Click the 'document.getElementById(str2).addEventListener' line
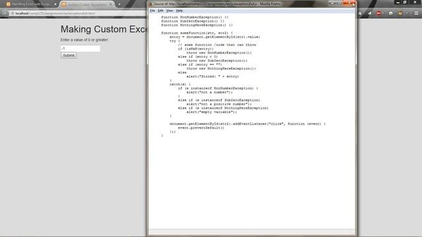422x237 pixels. pyautogui.click(x=247, y=124)
